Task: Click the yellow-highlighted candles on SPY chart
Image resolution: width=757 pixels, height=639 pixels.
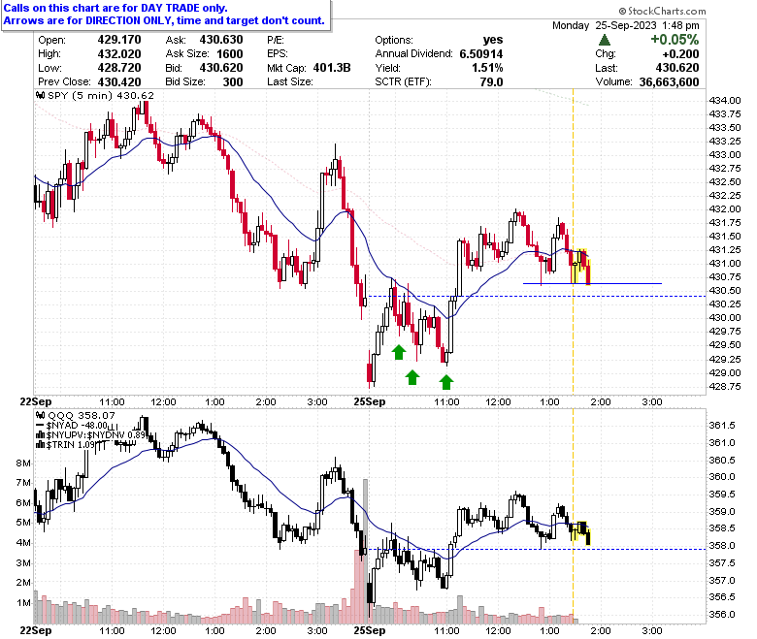Action: tap(579, 267)
